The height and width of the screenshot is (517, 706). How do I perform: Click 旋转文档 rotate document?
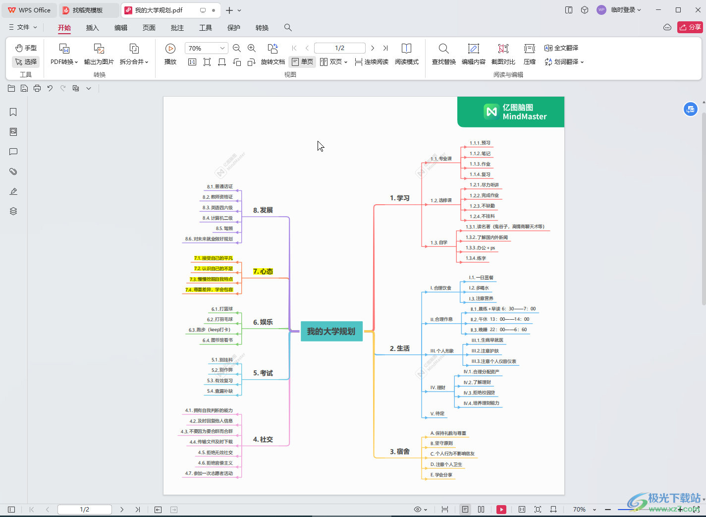(273, 55)
